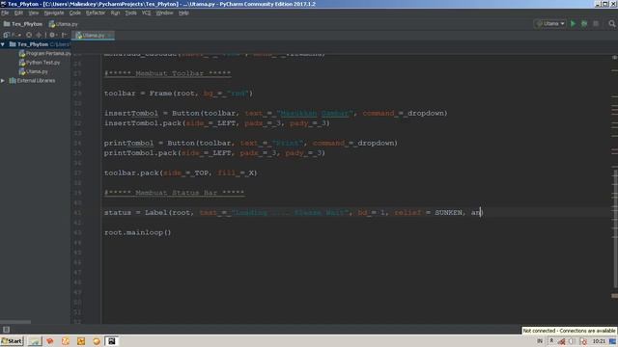Click the gray stop process icon

click(x=596, y=23)
